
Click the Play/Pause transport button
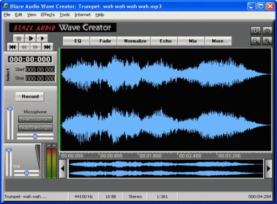[x=30, y=38]
